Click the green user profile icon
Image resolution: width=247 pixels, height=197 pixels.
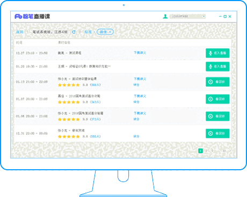click(165, 17)
